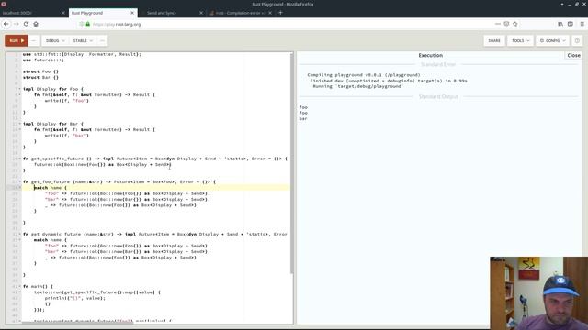This screenshot has height=330, width=588.
Task: Close the Rust Playground tab
Action: (132, 13)
